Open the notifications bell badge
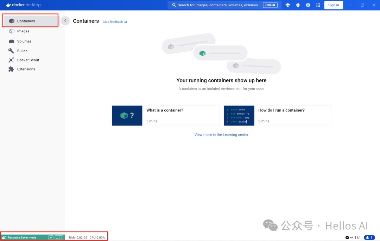The image size is (380, 241). [369, 237]
